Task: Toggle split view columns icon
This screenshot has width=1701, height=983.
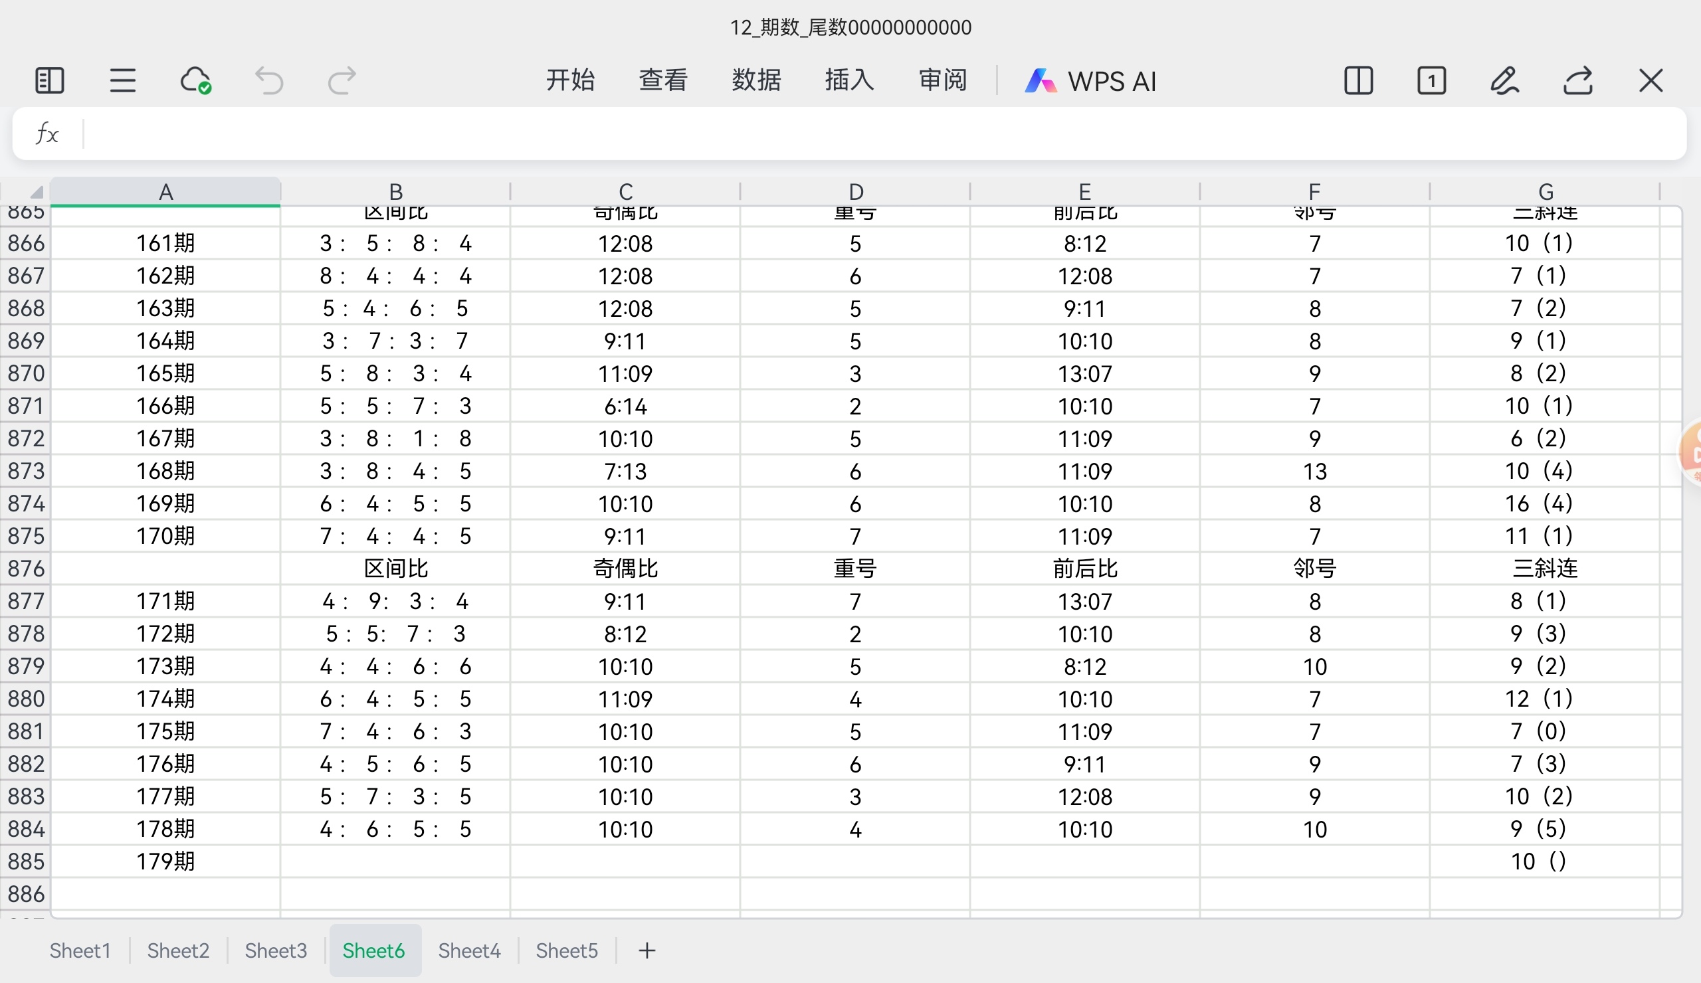Action: [1358, 81]
